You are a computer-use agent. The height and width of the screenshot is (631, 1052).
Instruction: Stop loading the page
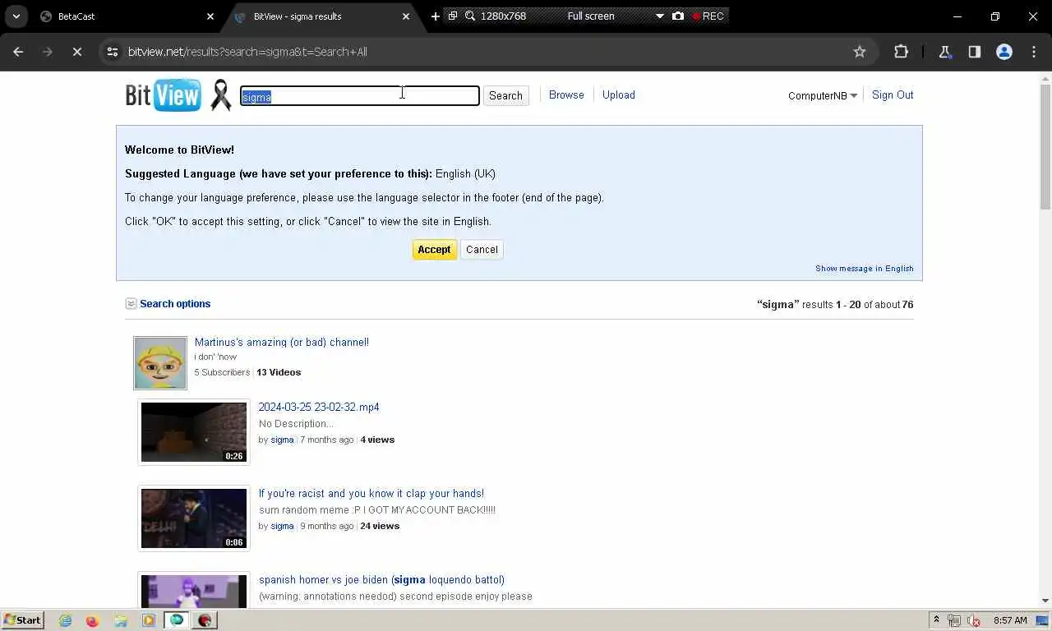[x=76, y=52]
